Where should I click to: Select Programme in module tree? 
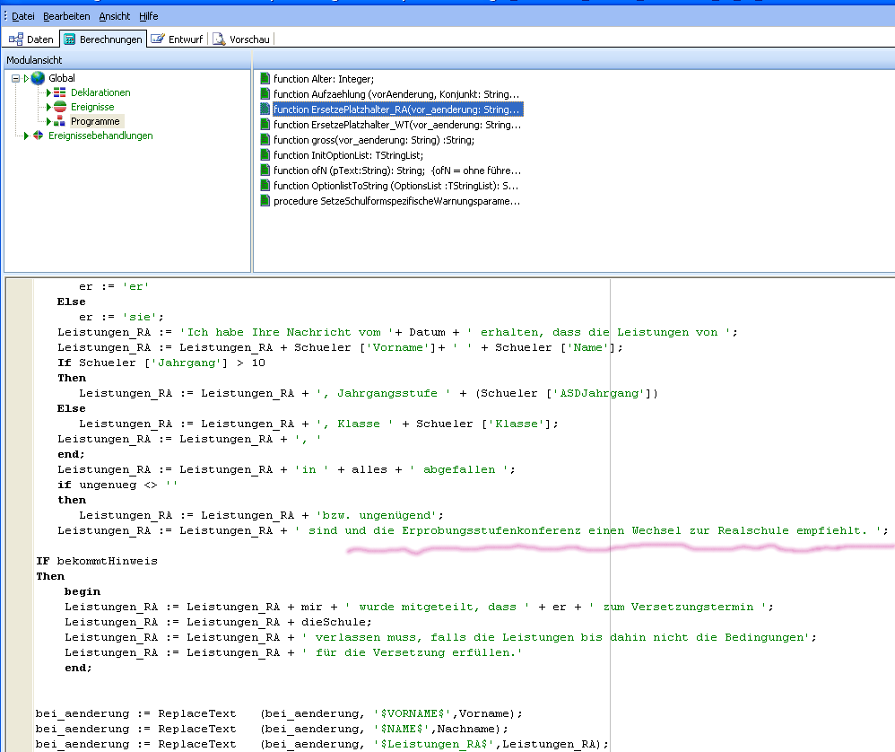(95, 121)
